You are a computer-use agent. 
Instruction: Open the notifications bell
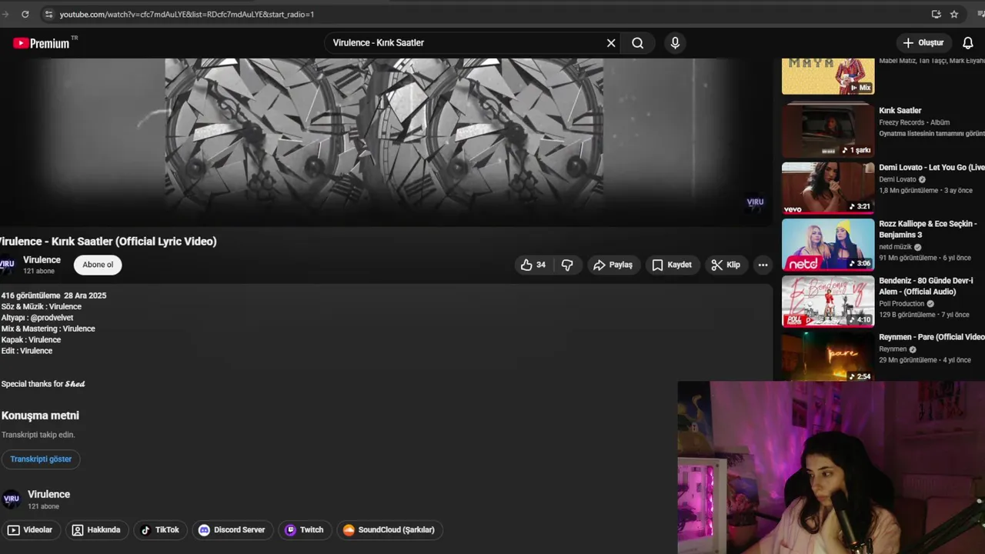coord(968,43)
